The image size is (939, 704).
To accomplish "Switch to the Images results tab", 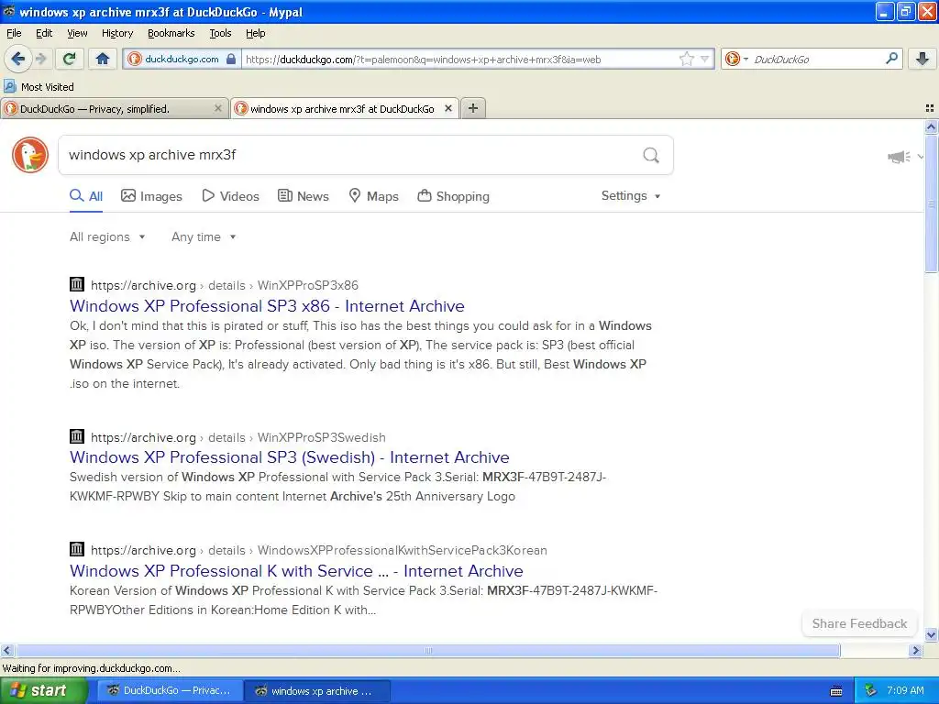I will pos(151,196).
